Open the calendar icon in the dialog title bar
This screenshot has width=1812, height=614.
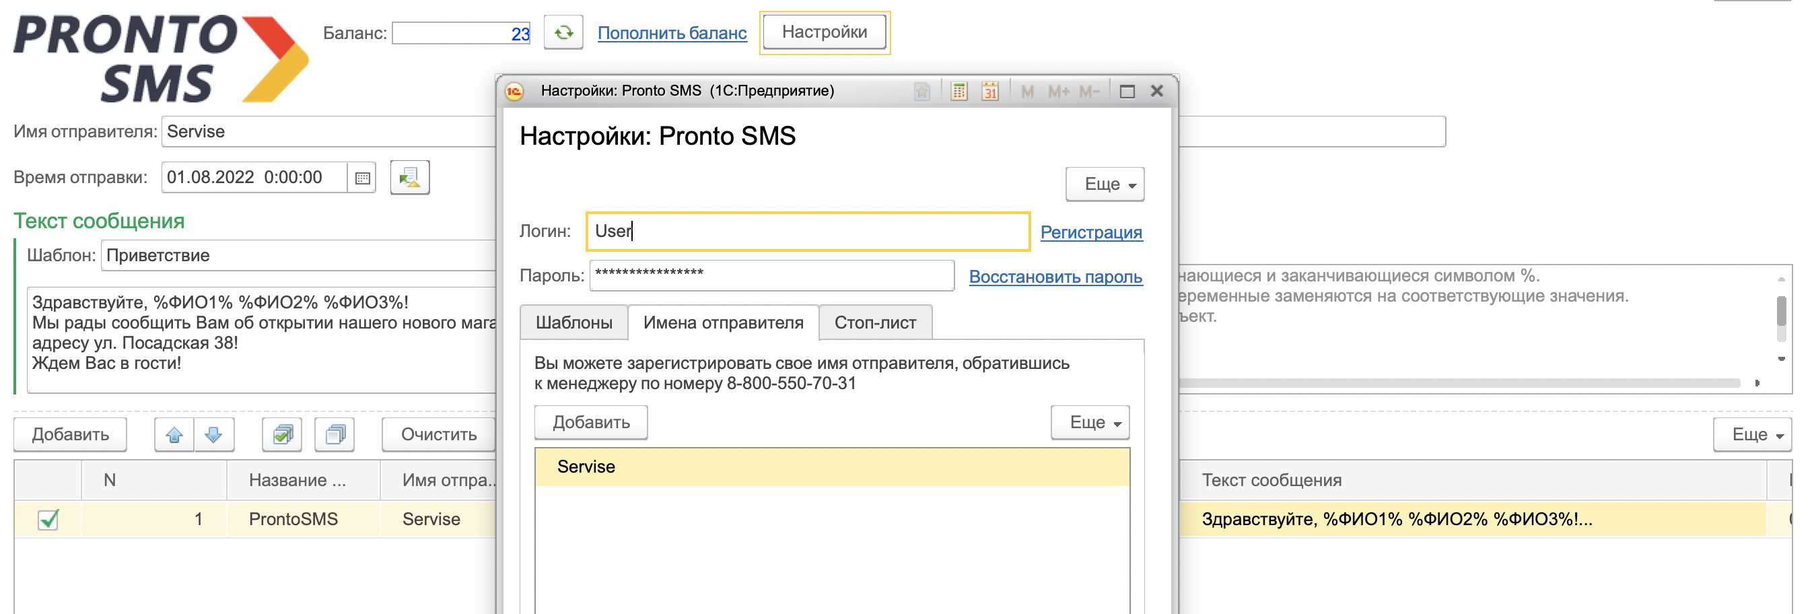coord(989,92)
